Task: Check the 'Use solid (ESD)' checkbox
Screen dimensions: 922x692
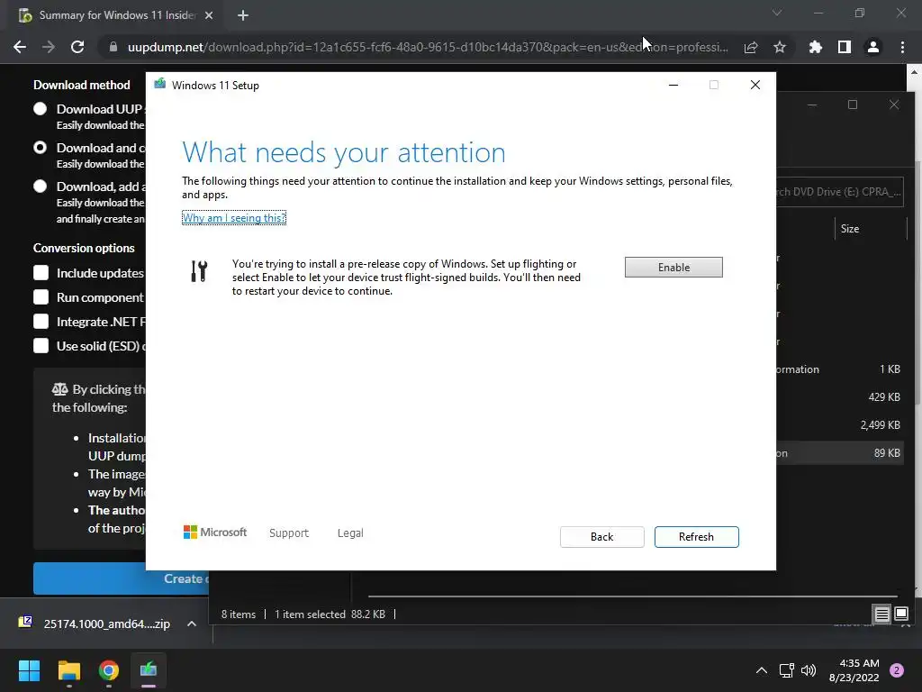Action: tap(41, 345)
